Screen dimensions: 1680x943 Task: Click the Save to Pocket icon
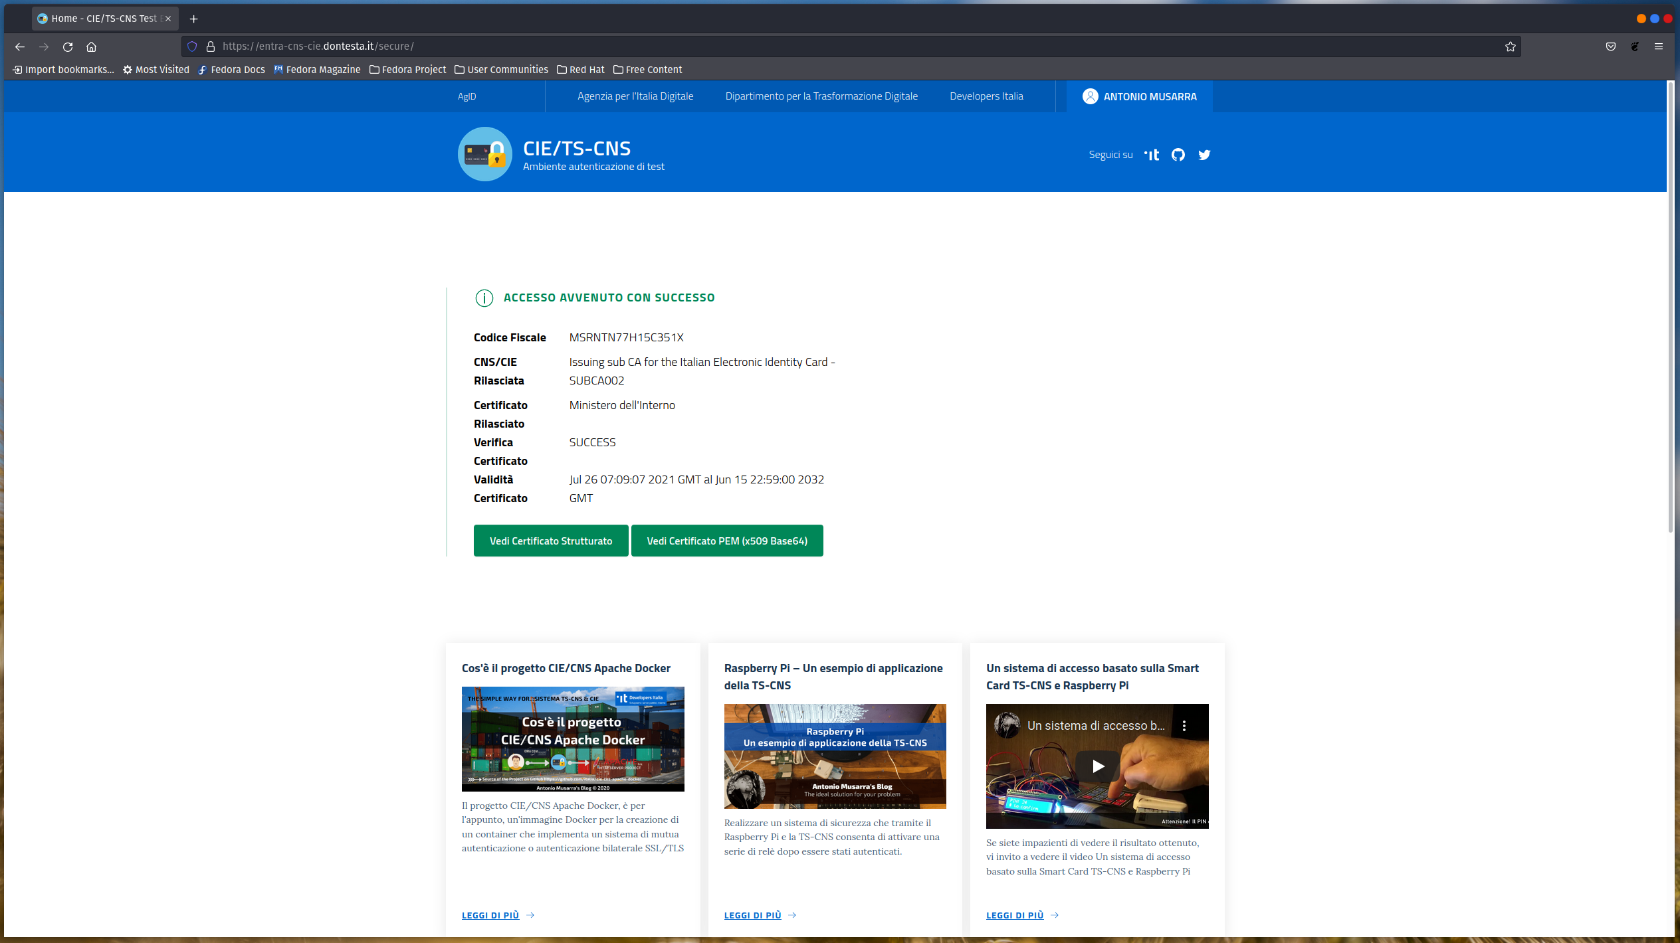coord(1610,46)
